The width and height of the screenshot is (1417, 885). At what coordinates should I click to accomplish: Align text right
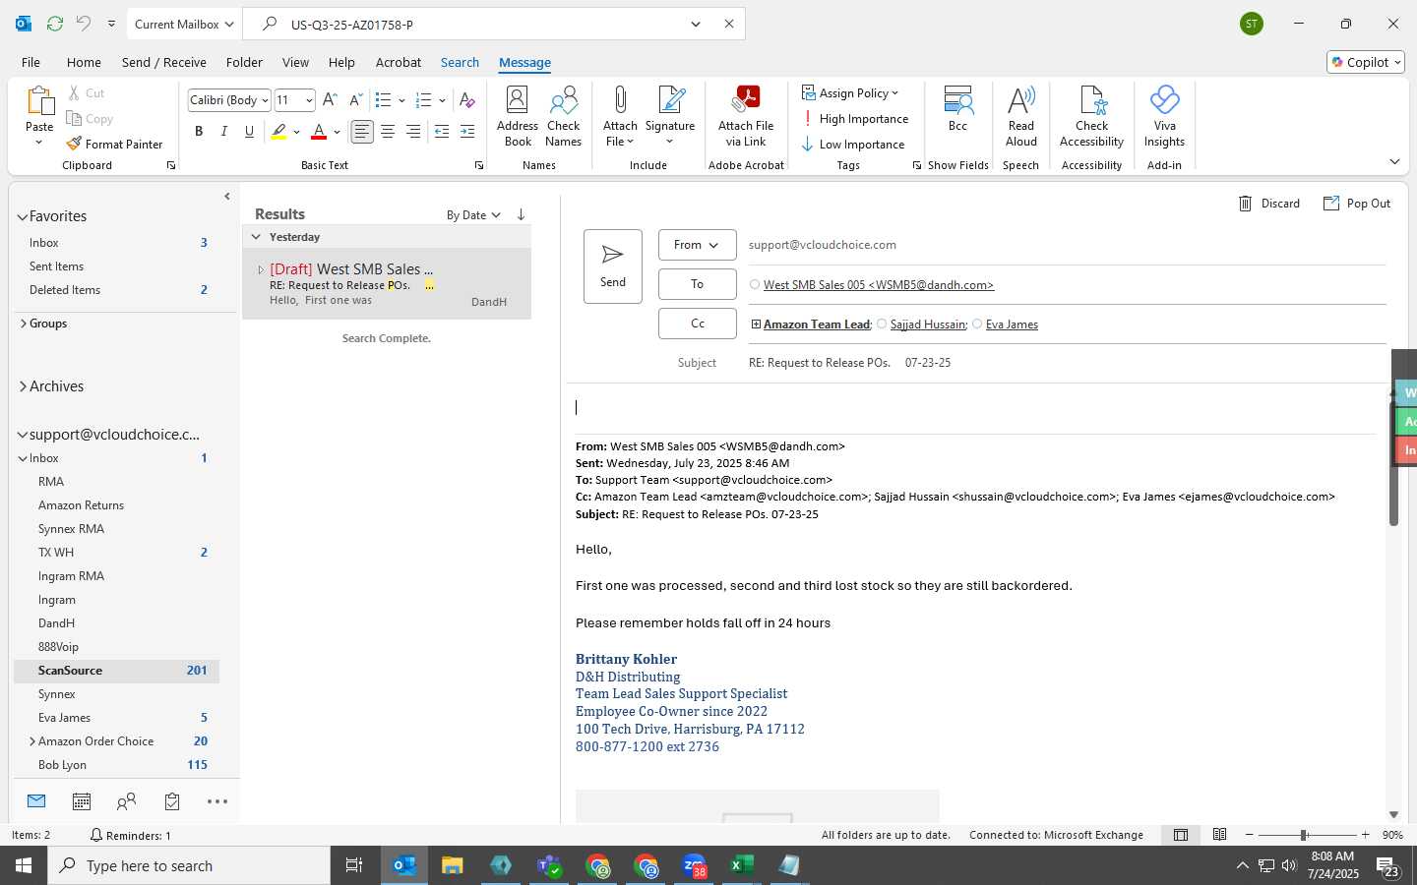[x=413, y=131]
